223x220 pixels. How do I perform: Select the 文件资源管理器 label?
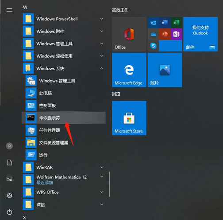[x=54, y=143]
